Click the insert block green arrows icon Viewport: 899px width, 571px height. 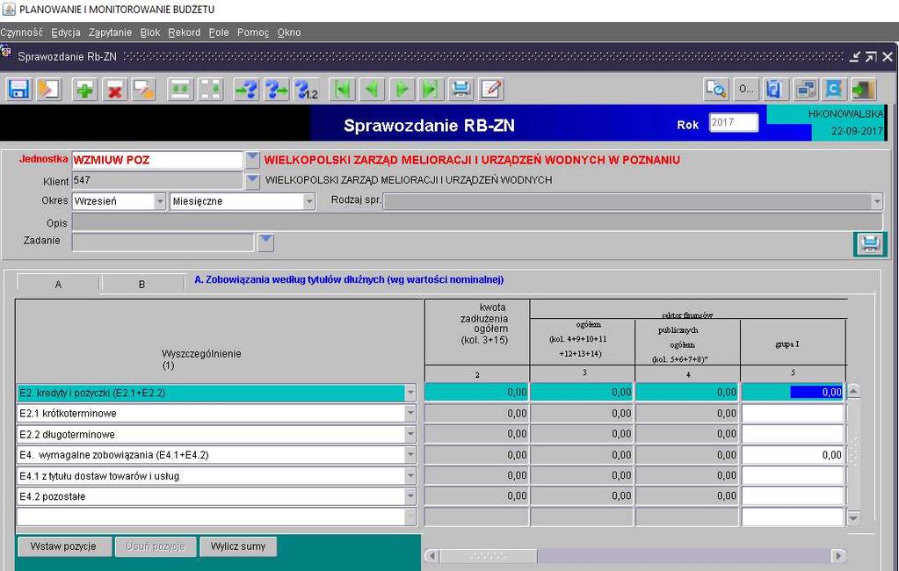[180, 90]
